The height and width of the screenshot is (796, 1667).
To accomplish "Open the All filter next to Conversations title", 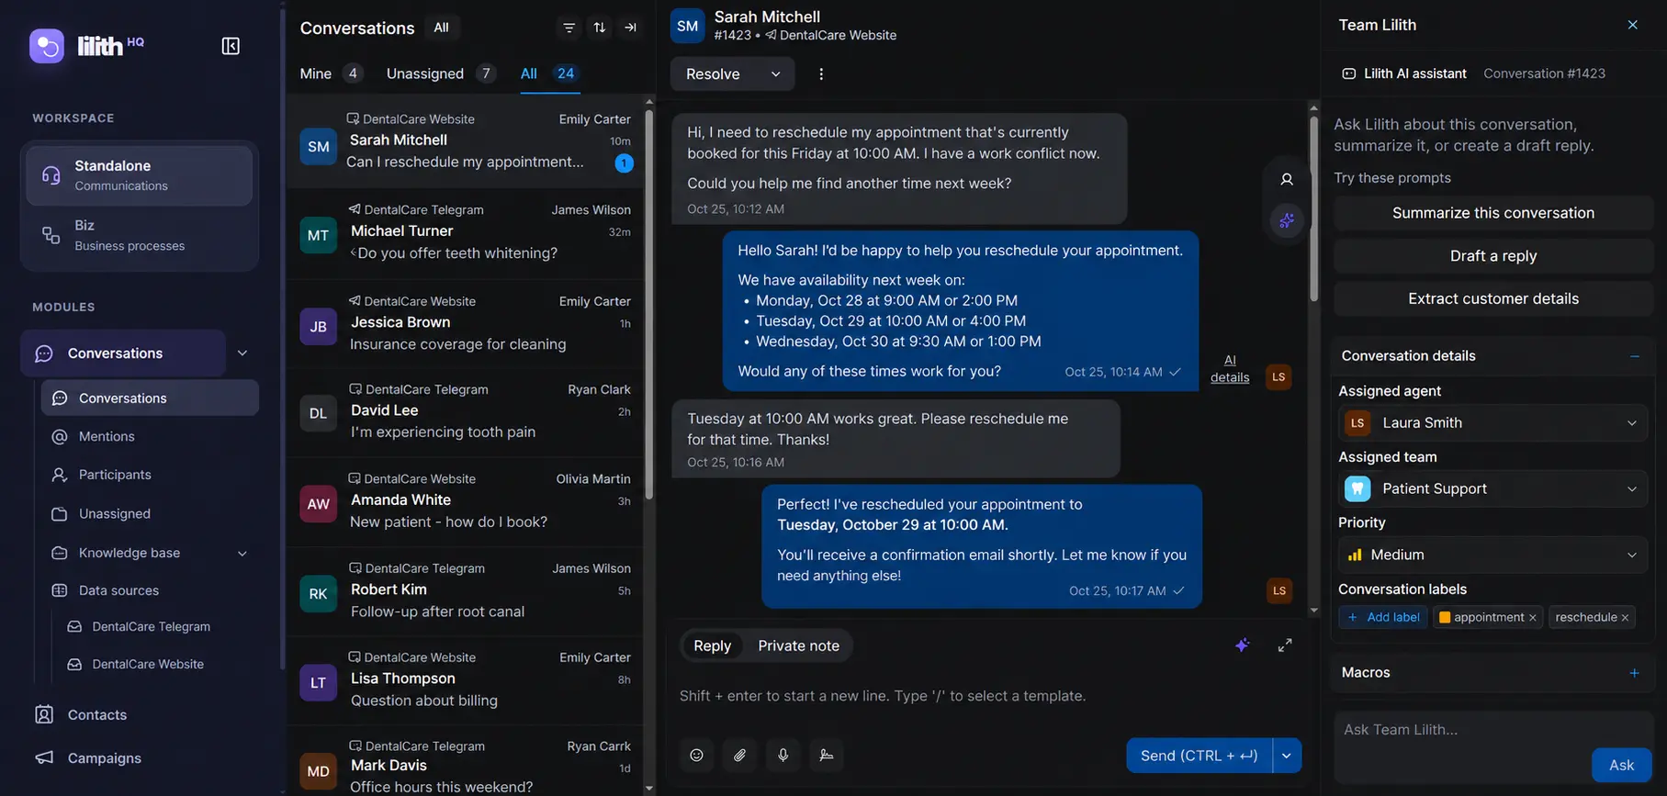I will [x=442, y=28].
